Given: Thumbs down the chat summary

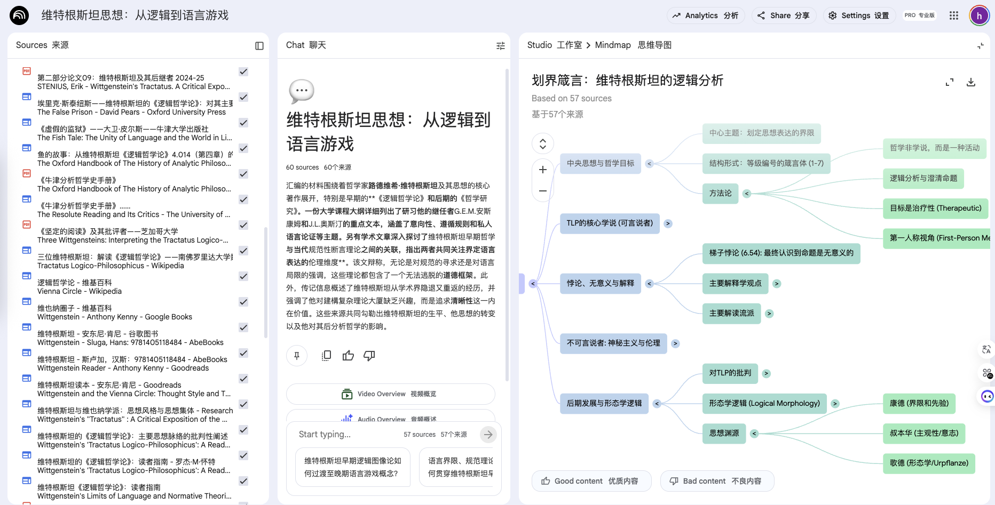Looking at the screenshot, I should (369, 356).
